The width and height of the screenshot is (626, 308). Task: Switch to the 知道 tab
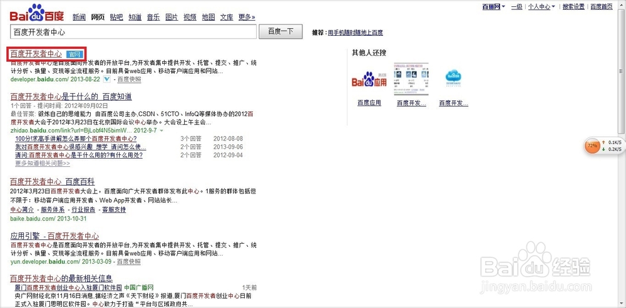click(135, 17)
